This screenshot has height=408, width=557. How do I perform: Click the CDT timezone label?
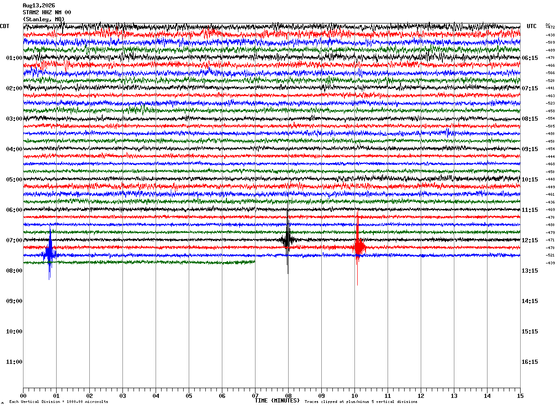click(5, 26)
